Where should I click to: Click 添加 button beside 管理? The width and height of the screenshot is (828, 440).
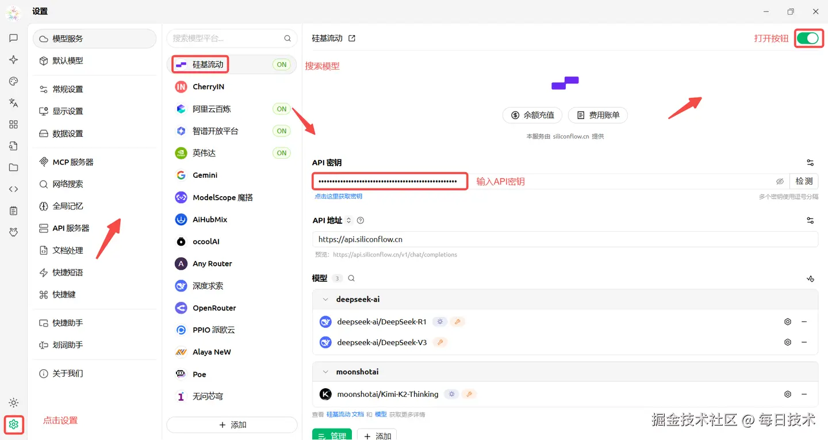click(377, 434)
